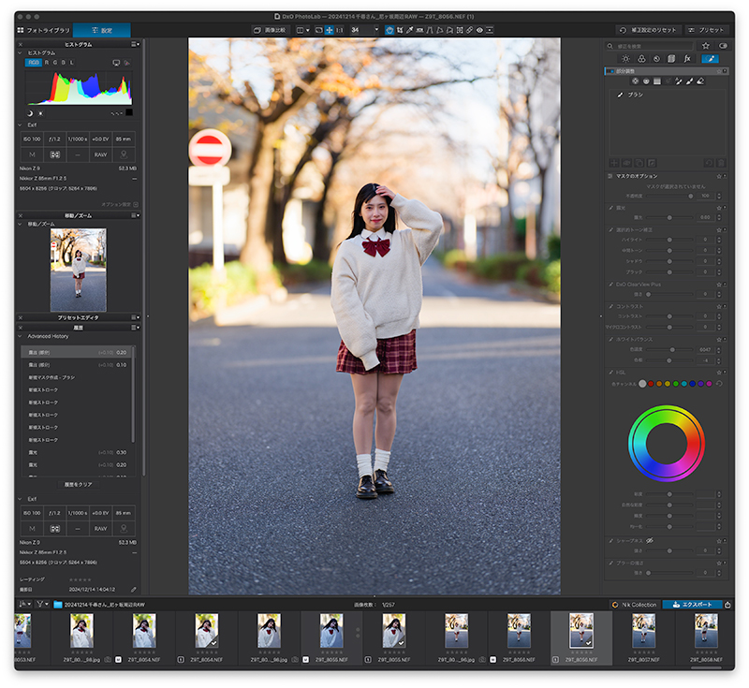Open the Local adjustments brush tab
Image resolution: width=749 pixels, height=688 pixels.
coord(710,59)
